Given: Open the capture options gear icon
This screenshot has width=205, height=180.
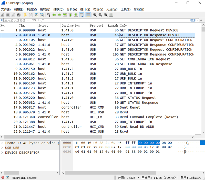Looking at the screenshot, I should tap(19, 15).
